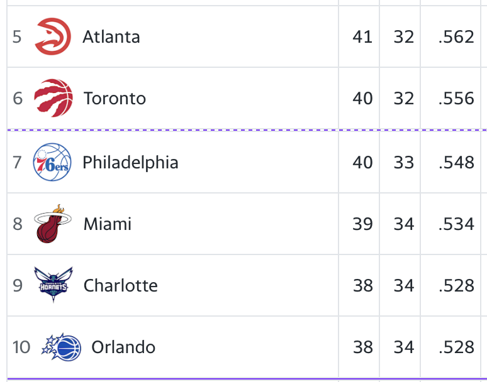Select rank number 7 beside 76ers

pos(18,162)
